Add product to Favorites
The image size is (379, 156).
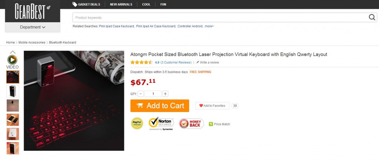click(x=212, y=106)
